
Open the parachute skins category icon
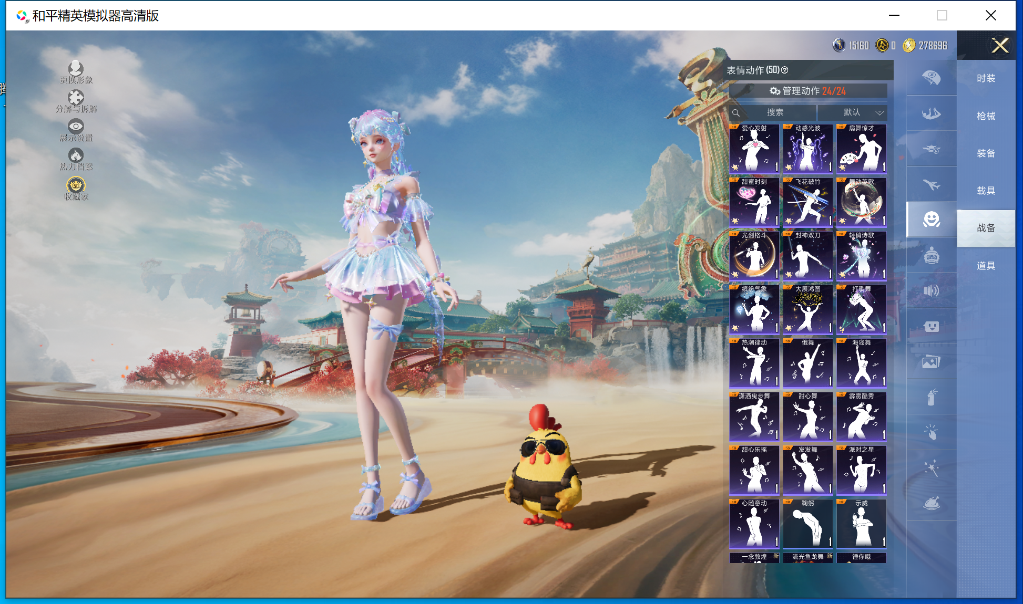(x=931, y=78)
